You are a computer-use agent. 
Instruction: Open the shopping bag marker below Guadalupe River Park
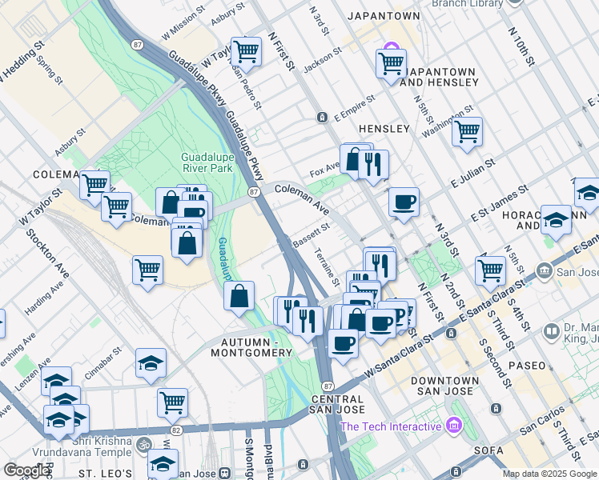click(x=239, y=298)
